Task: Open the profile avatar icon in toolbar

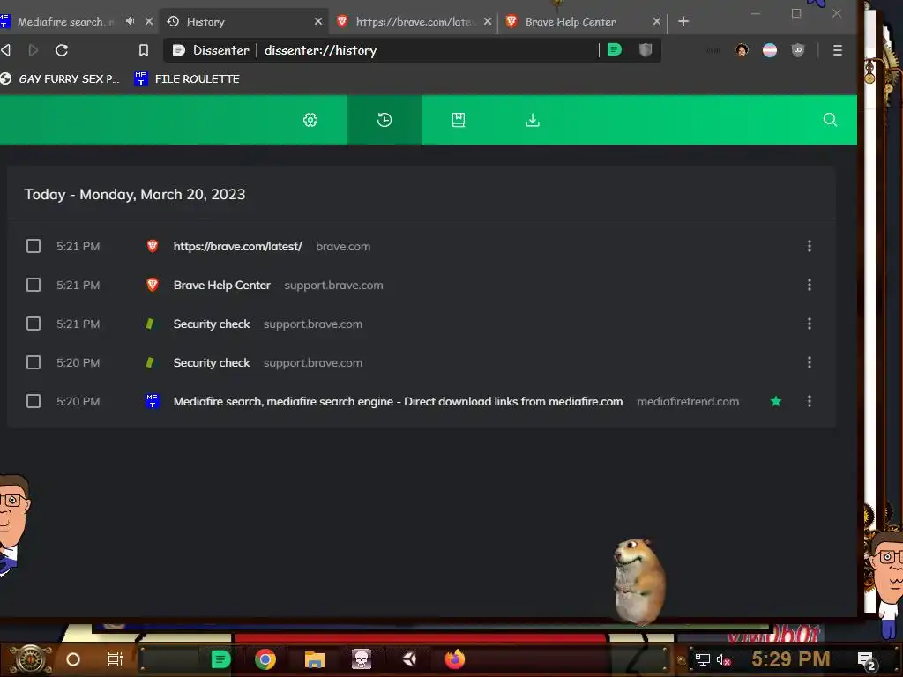Action: 742,50
